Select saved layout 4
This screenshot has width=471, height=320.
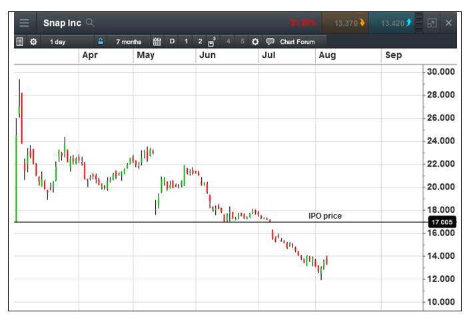click(229, 41)
